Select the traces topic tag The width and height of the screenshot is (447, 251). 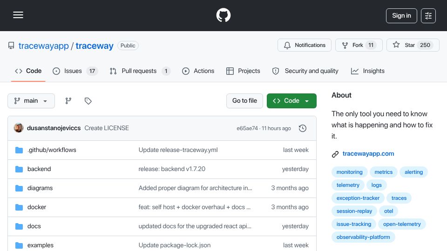(399, 198)
